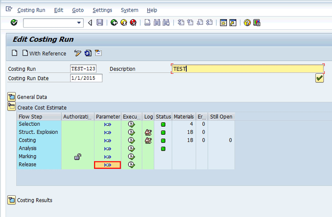Image resolution: width=332 pixels, height=217 pixels.
Task: Execute the Release step
Action: point(131,165)
